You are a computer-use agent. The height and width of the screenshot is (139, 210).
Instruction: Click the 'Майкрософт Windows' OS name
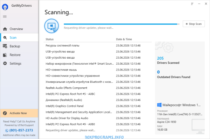(x=182, y=105)
